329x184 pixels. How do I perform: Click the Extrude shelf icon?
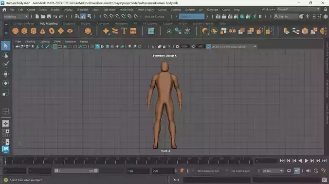286,31
